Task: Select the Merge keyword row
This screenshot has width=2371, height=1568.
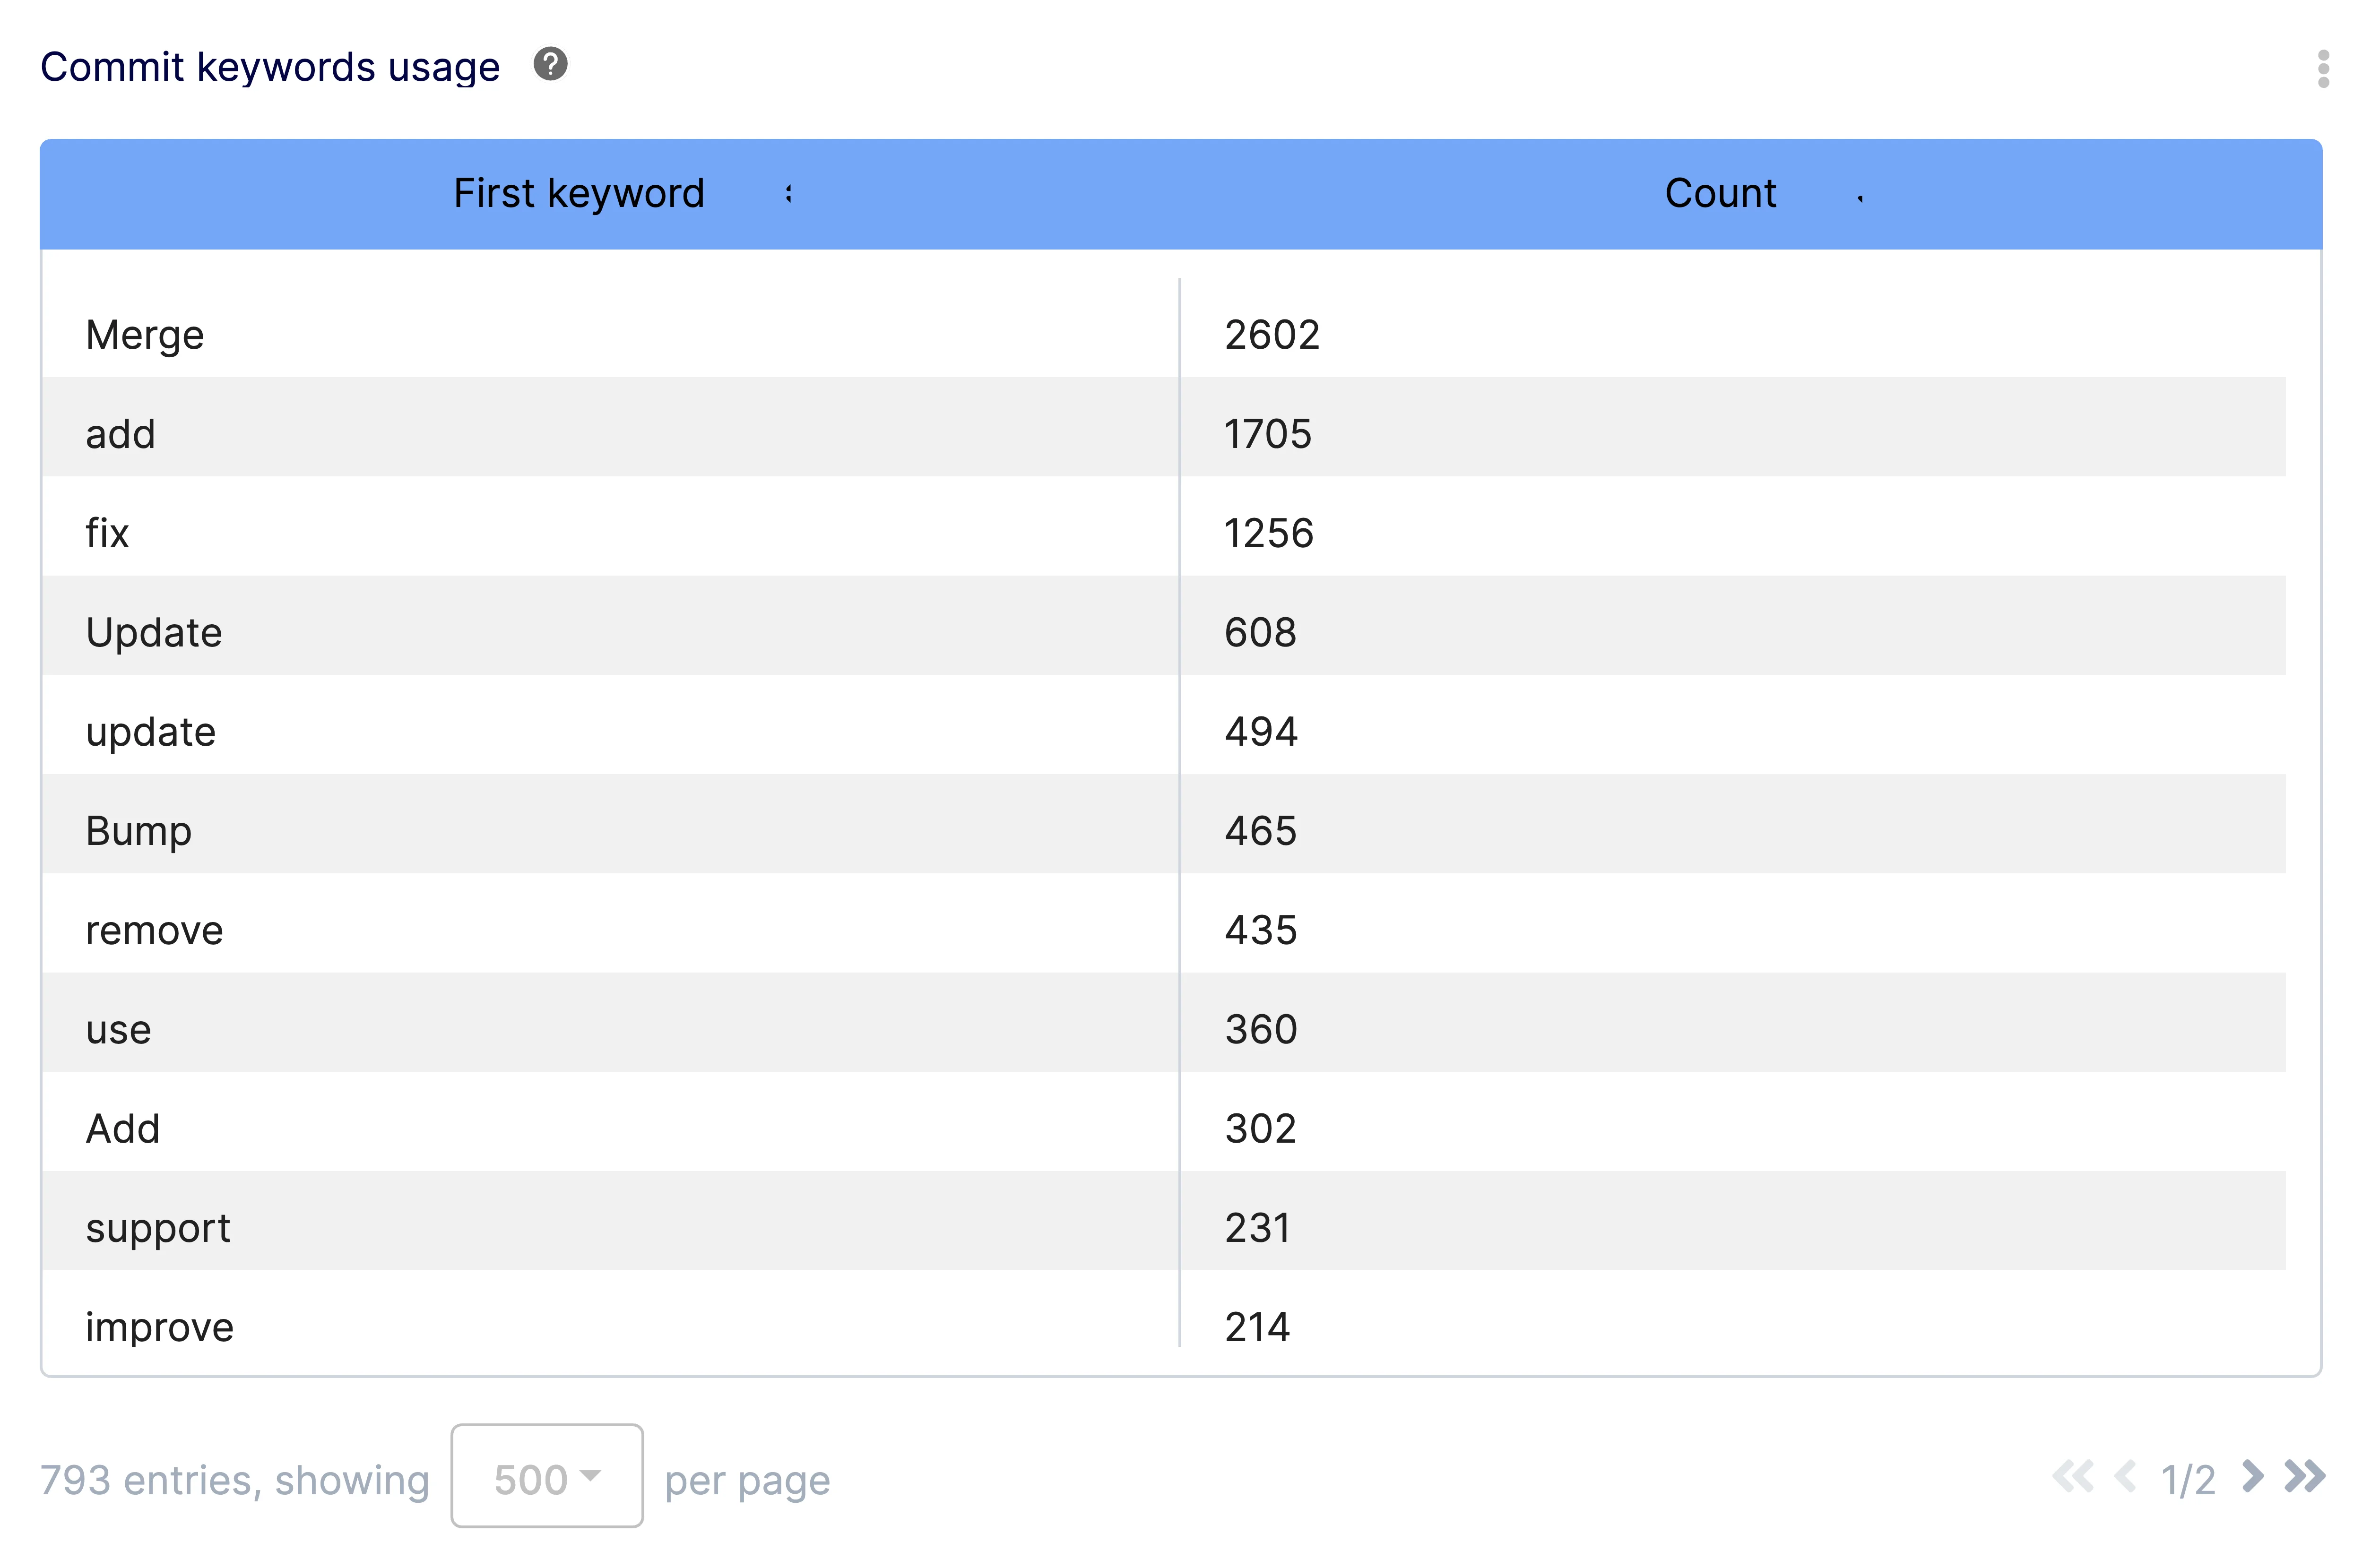Action: click(x=144, y=334)
